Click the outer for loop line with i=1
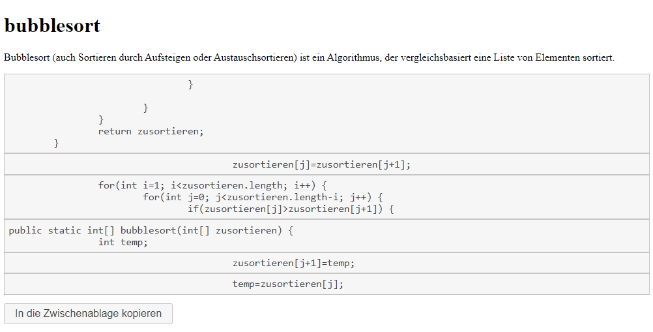The height and width of the screenshot is (332, 653). [x=212, y=185]
